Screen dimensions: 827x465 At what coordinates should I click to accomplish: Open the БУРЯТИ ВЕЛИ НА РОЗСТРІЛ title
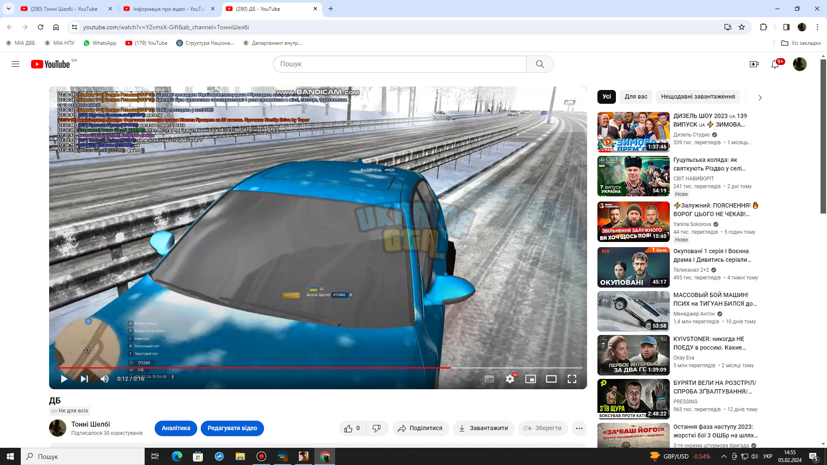tap(715, 387)
